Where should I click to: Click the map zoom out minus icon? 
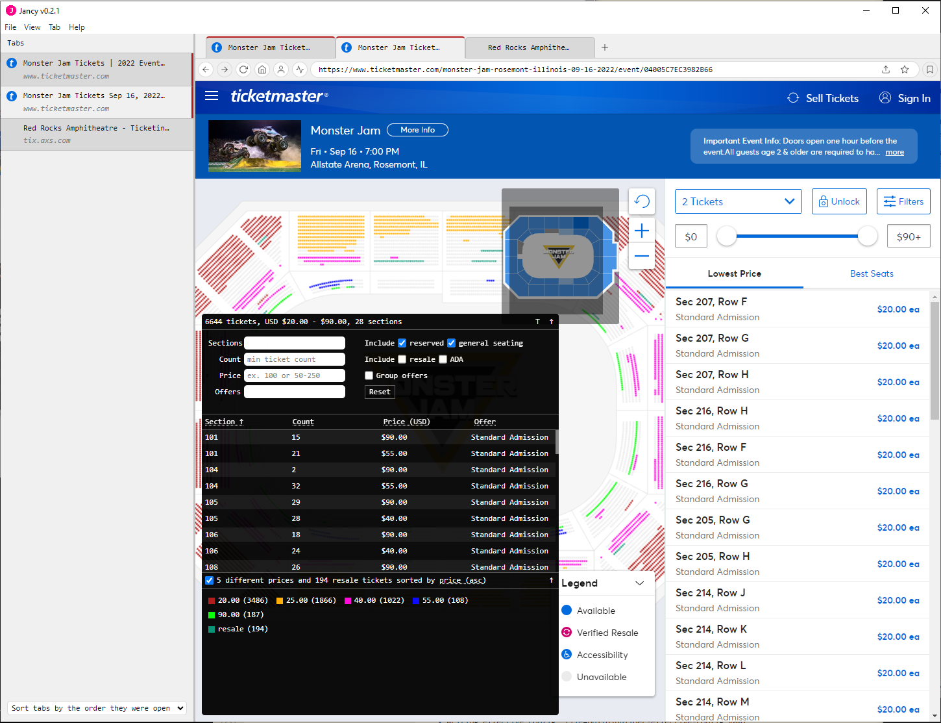pos(642,256)
